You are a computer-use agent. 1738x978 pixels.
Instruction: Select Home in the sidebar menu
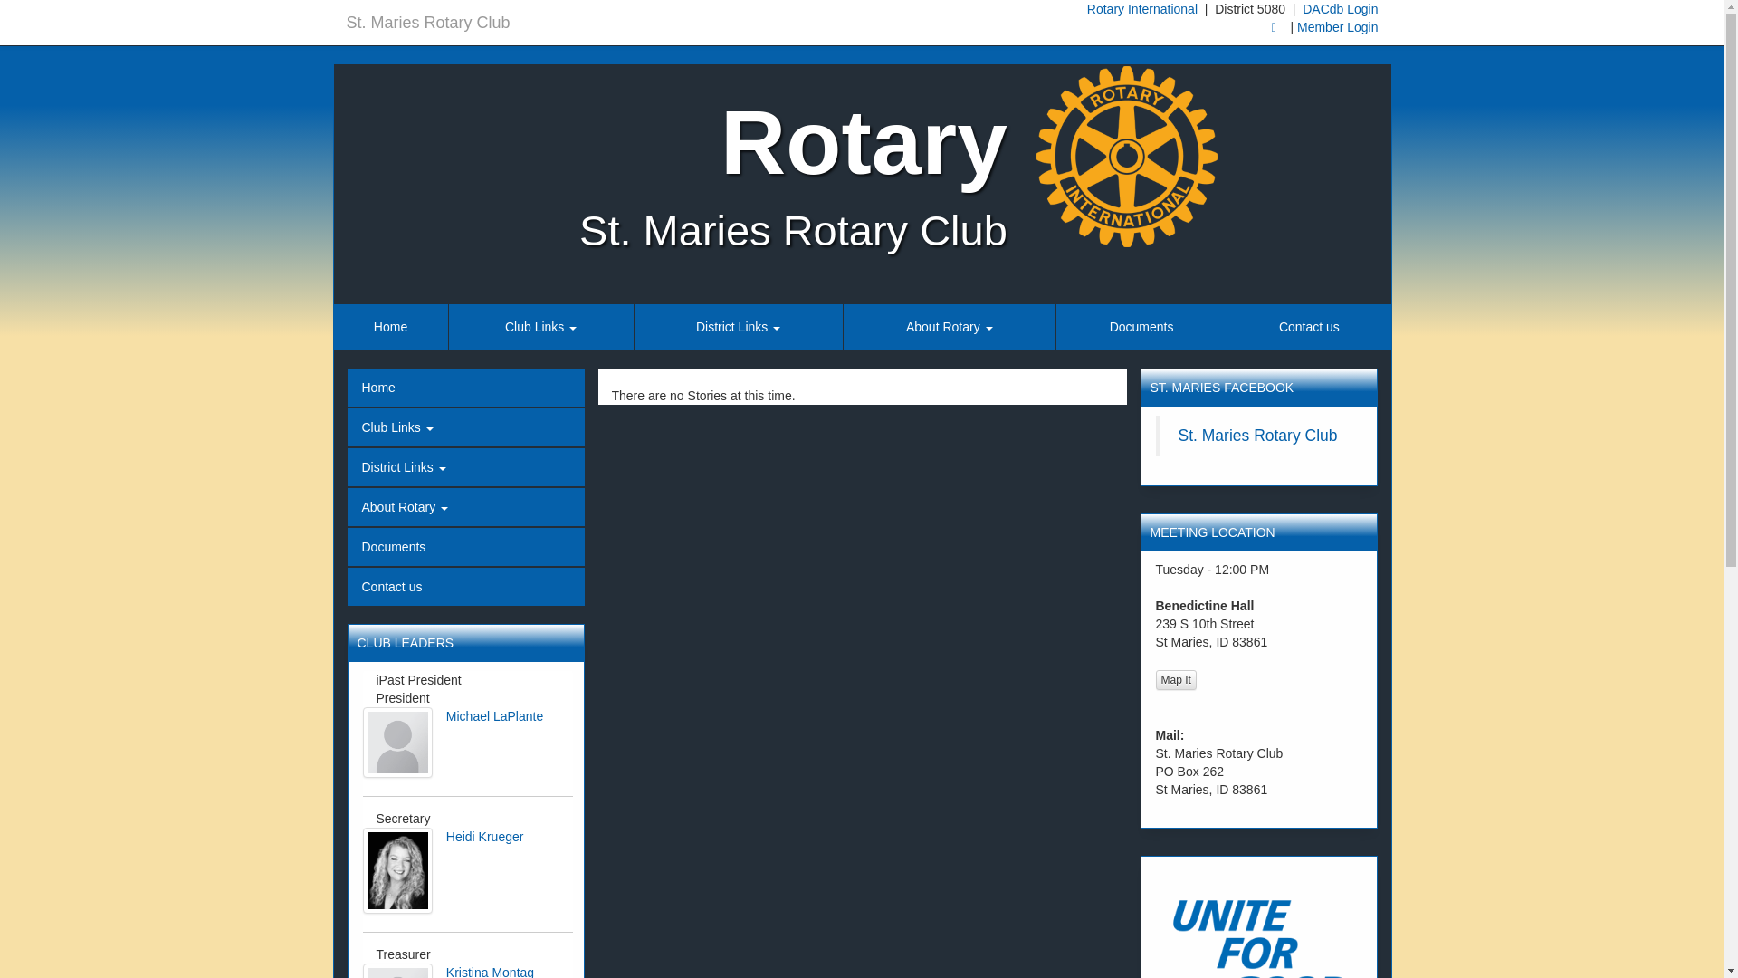[465, 388]
